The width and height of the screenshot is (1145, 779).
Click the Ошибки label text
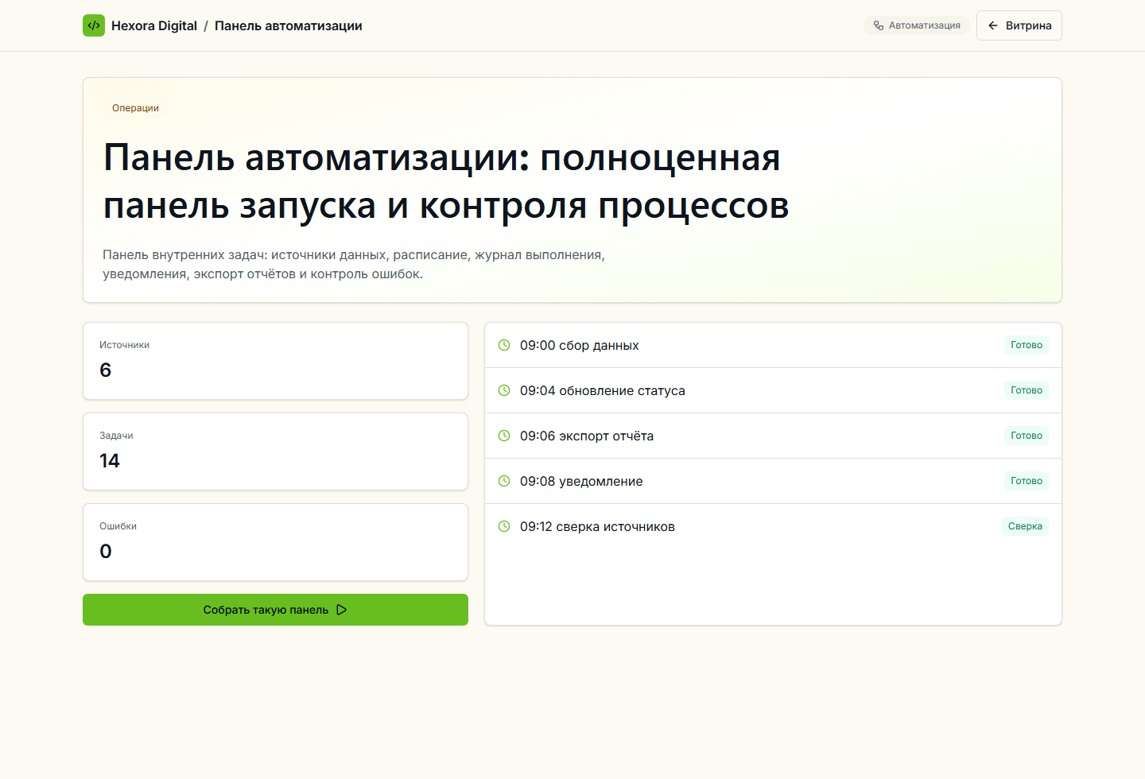click(x=118, y=526)
